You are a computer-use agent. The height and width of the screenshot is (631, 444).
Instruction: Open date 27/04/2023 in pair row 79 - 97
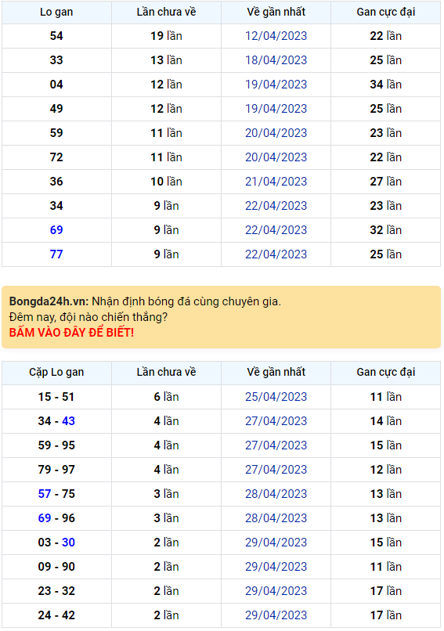[x=276, y=470]
